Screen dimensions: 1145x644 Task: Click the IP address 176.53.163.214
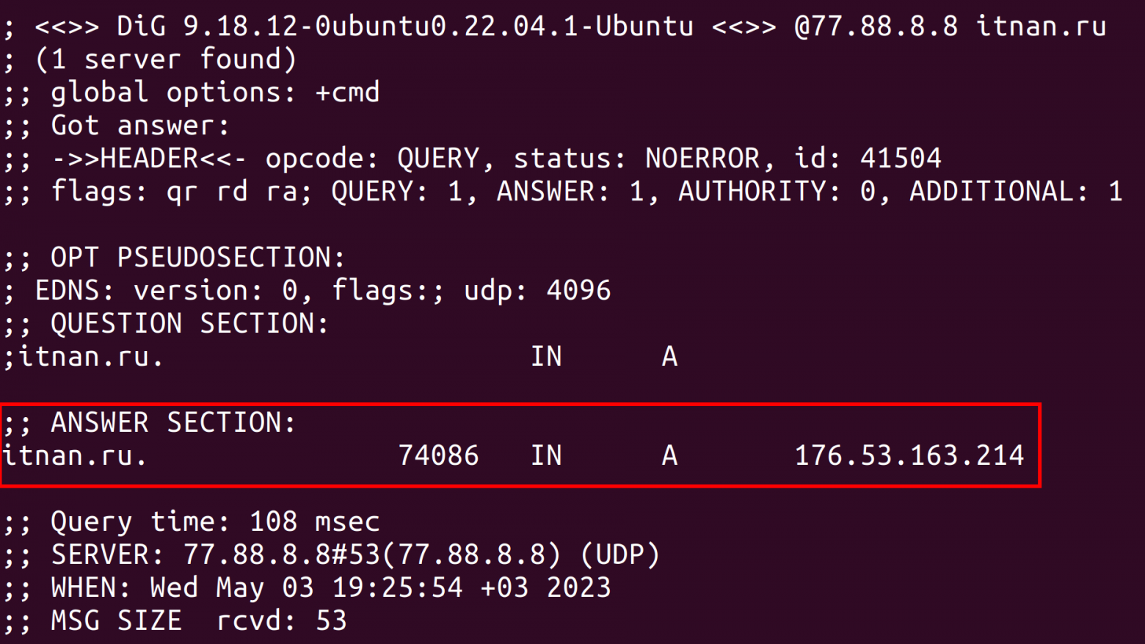coord(909,456)
